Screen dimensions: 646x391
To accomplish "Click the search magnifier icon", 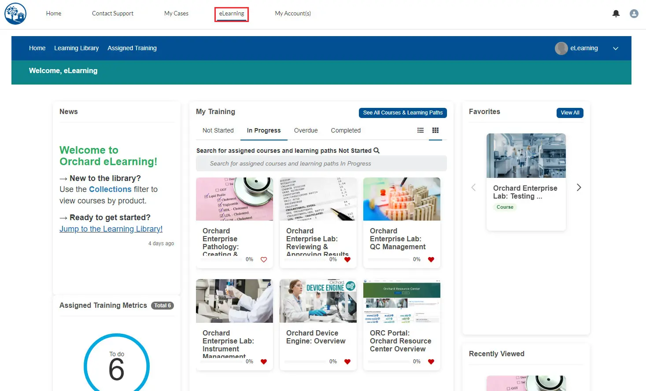I will coord(377,151).
